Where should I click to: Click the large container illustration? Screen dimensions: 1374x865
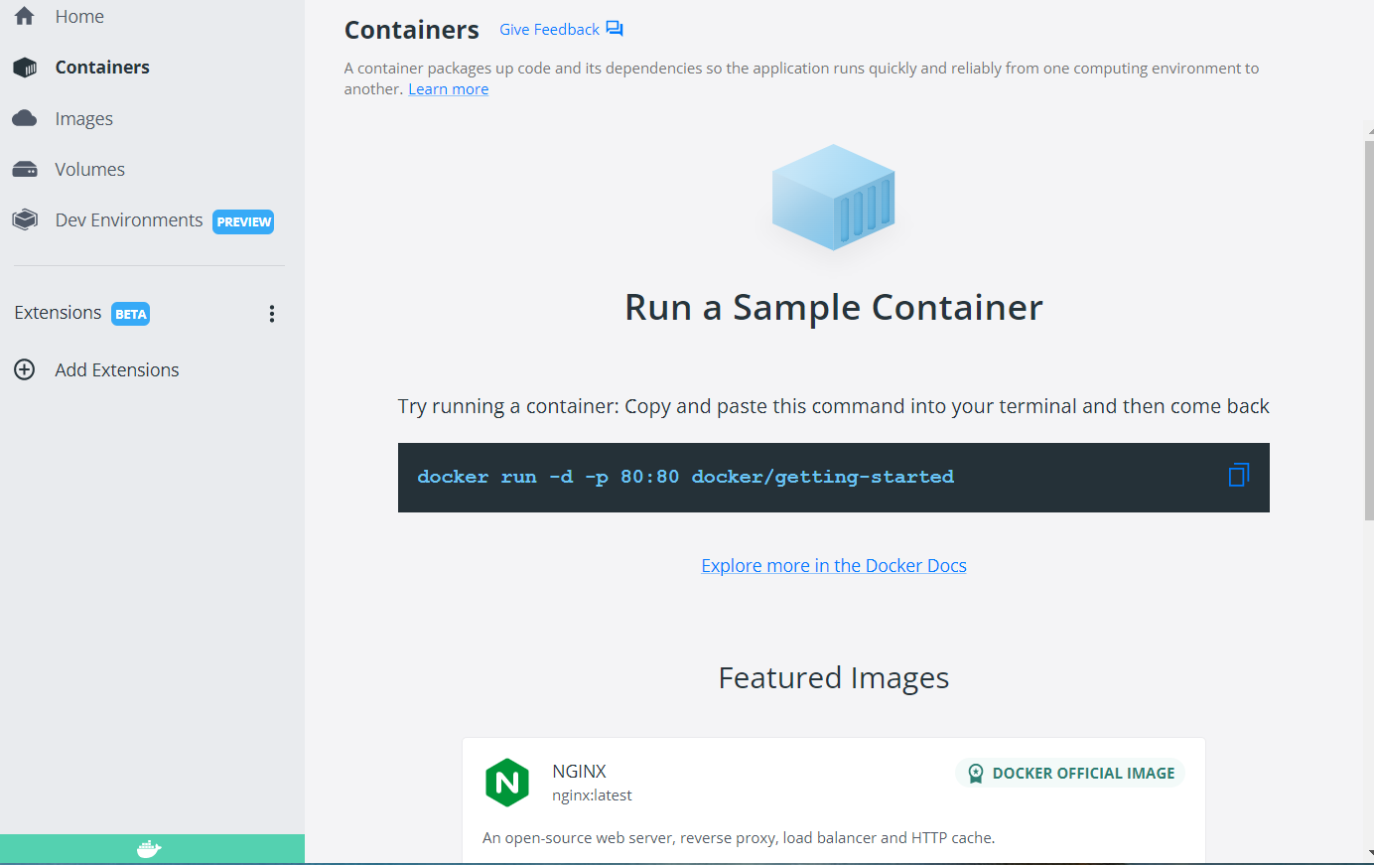834,197
